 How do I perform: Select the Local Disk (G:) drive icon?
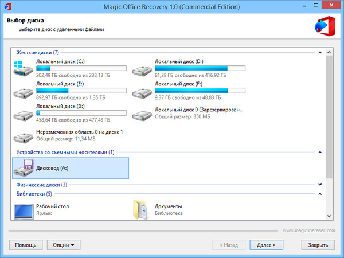point(24,116)
